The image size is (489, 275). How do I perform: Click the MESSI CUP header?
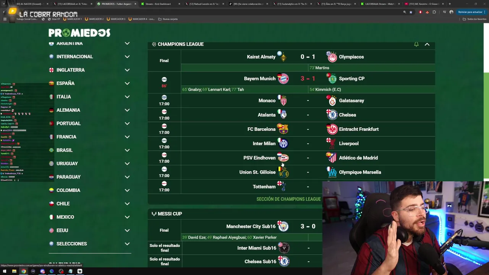pyautogui.click(x=170, y=214)
